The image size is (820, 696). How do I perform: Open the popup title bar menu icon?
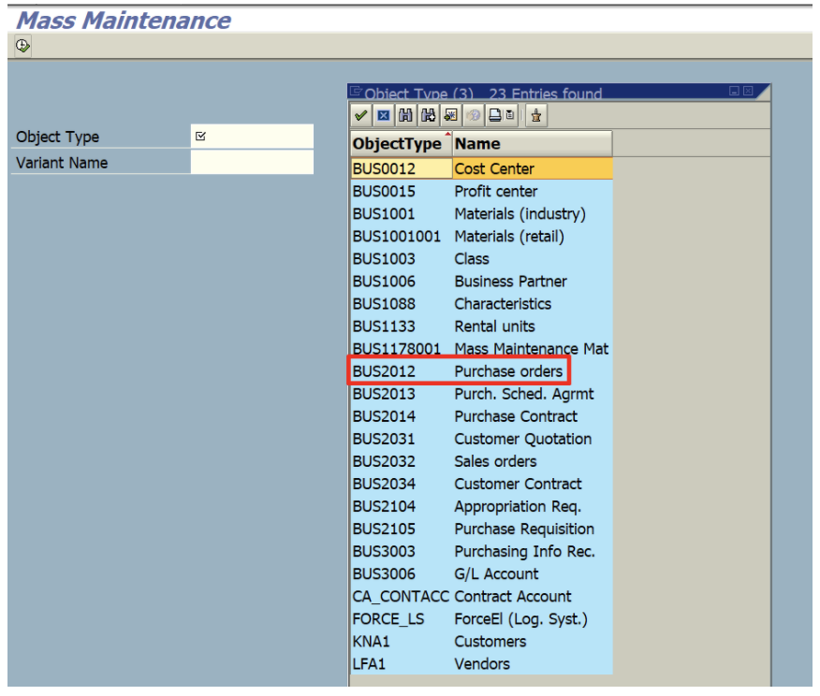tap(356, 93)
